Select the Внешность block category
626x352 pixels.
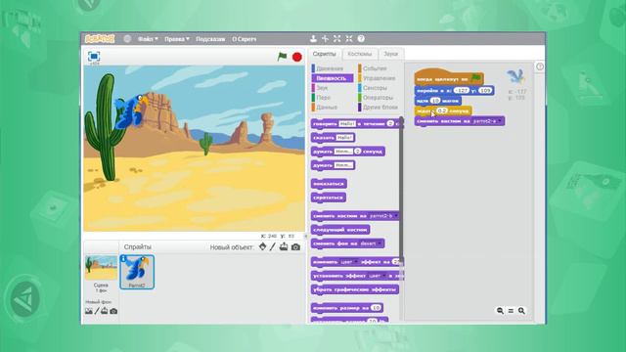coord(332,78)
